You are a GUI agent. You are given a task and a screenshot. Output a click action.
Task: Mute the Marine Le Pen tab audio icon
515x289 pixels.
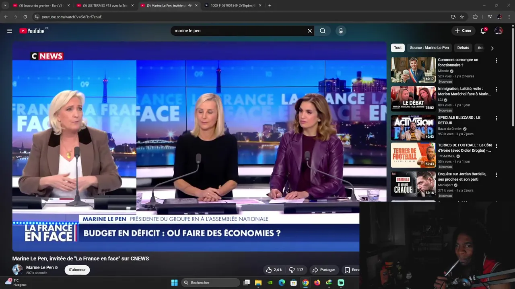click(190, 5)
